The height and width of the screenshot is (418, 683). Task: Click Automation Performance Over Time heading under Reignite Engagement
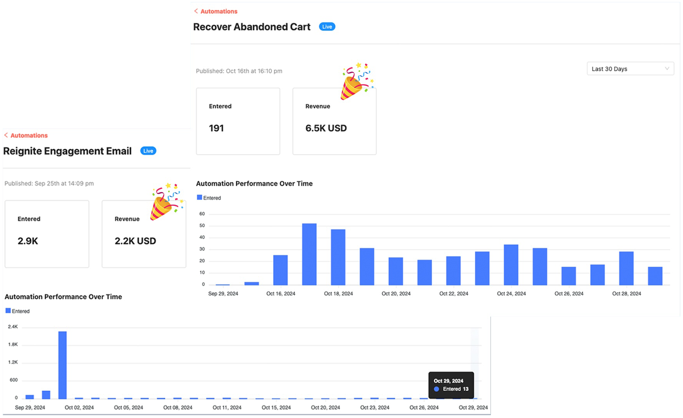click(63, 297)
